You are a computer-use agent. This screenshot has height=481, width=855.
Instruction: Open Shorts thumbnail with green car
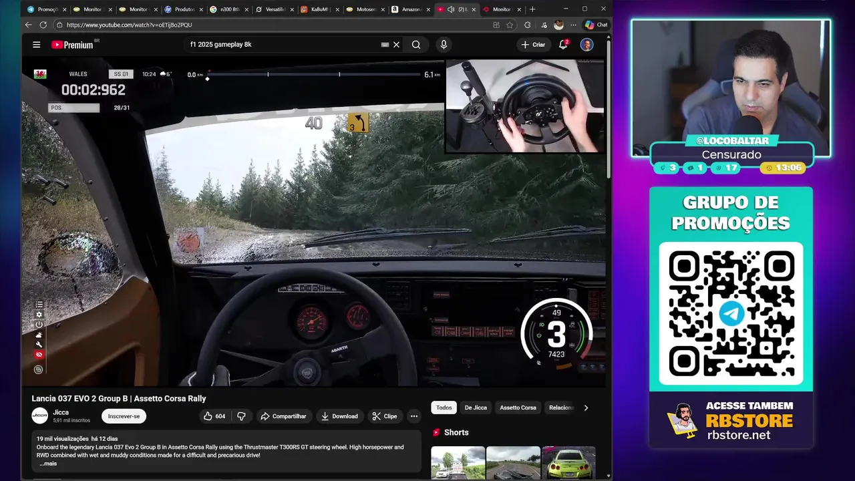point(568,462)
